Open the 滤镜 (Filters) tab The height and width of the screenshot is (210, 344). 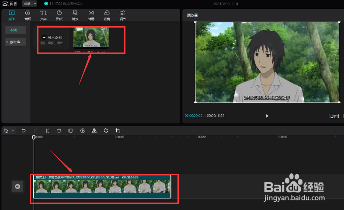pyautogui.click(x=107, y=15)
